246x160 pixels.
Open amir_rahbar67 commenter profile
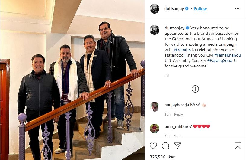(178, 126)
